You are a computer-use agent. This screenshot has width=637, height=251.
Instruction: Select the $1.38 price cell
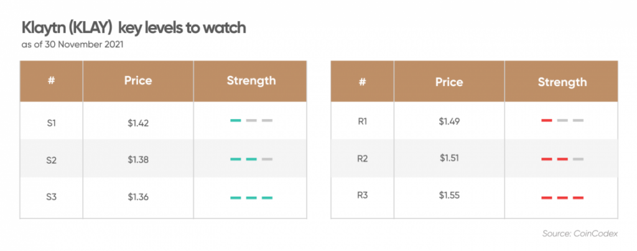click(x=137, y=159)
